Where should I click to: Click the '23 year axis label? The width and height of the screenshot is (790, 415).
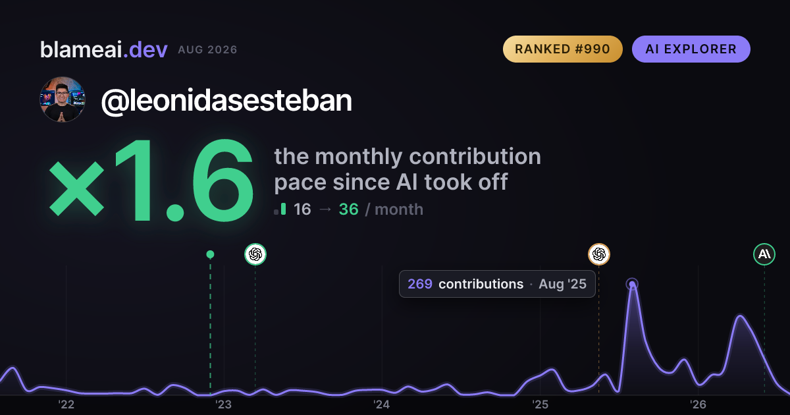pyautogui.click(x=224, y=404)
